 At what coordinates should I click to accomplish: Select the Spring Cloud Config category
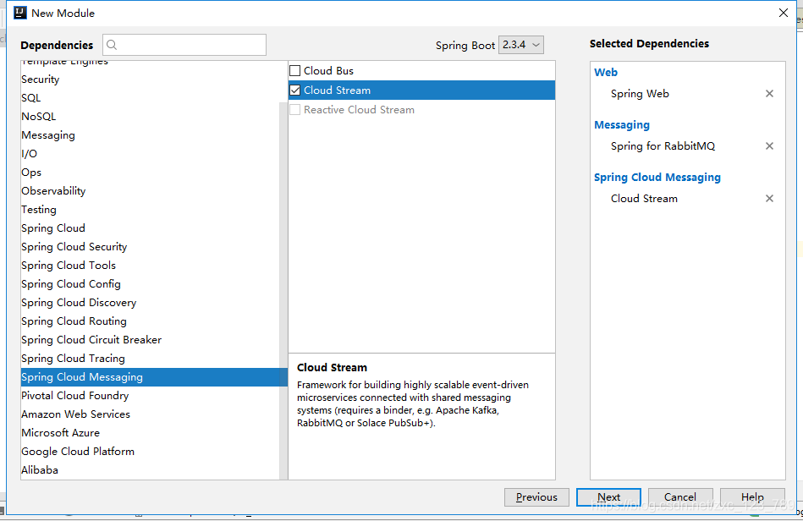pos(151,284)
